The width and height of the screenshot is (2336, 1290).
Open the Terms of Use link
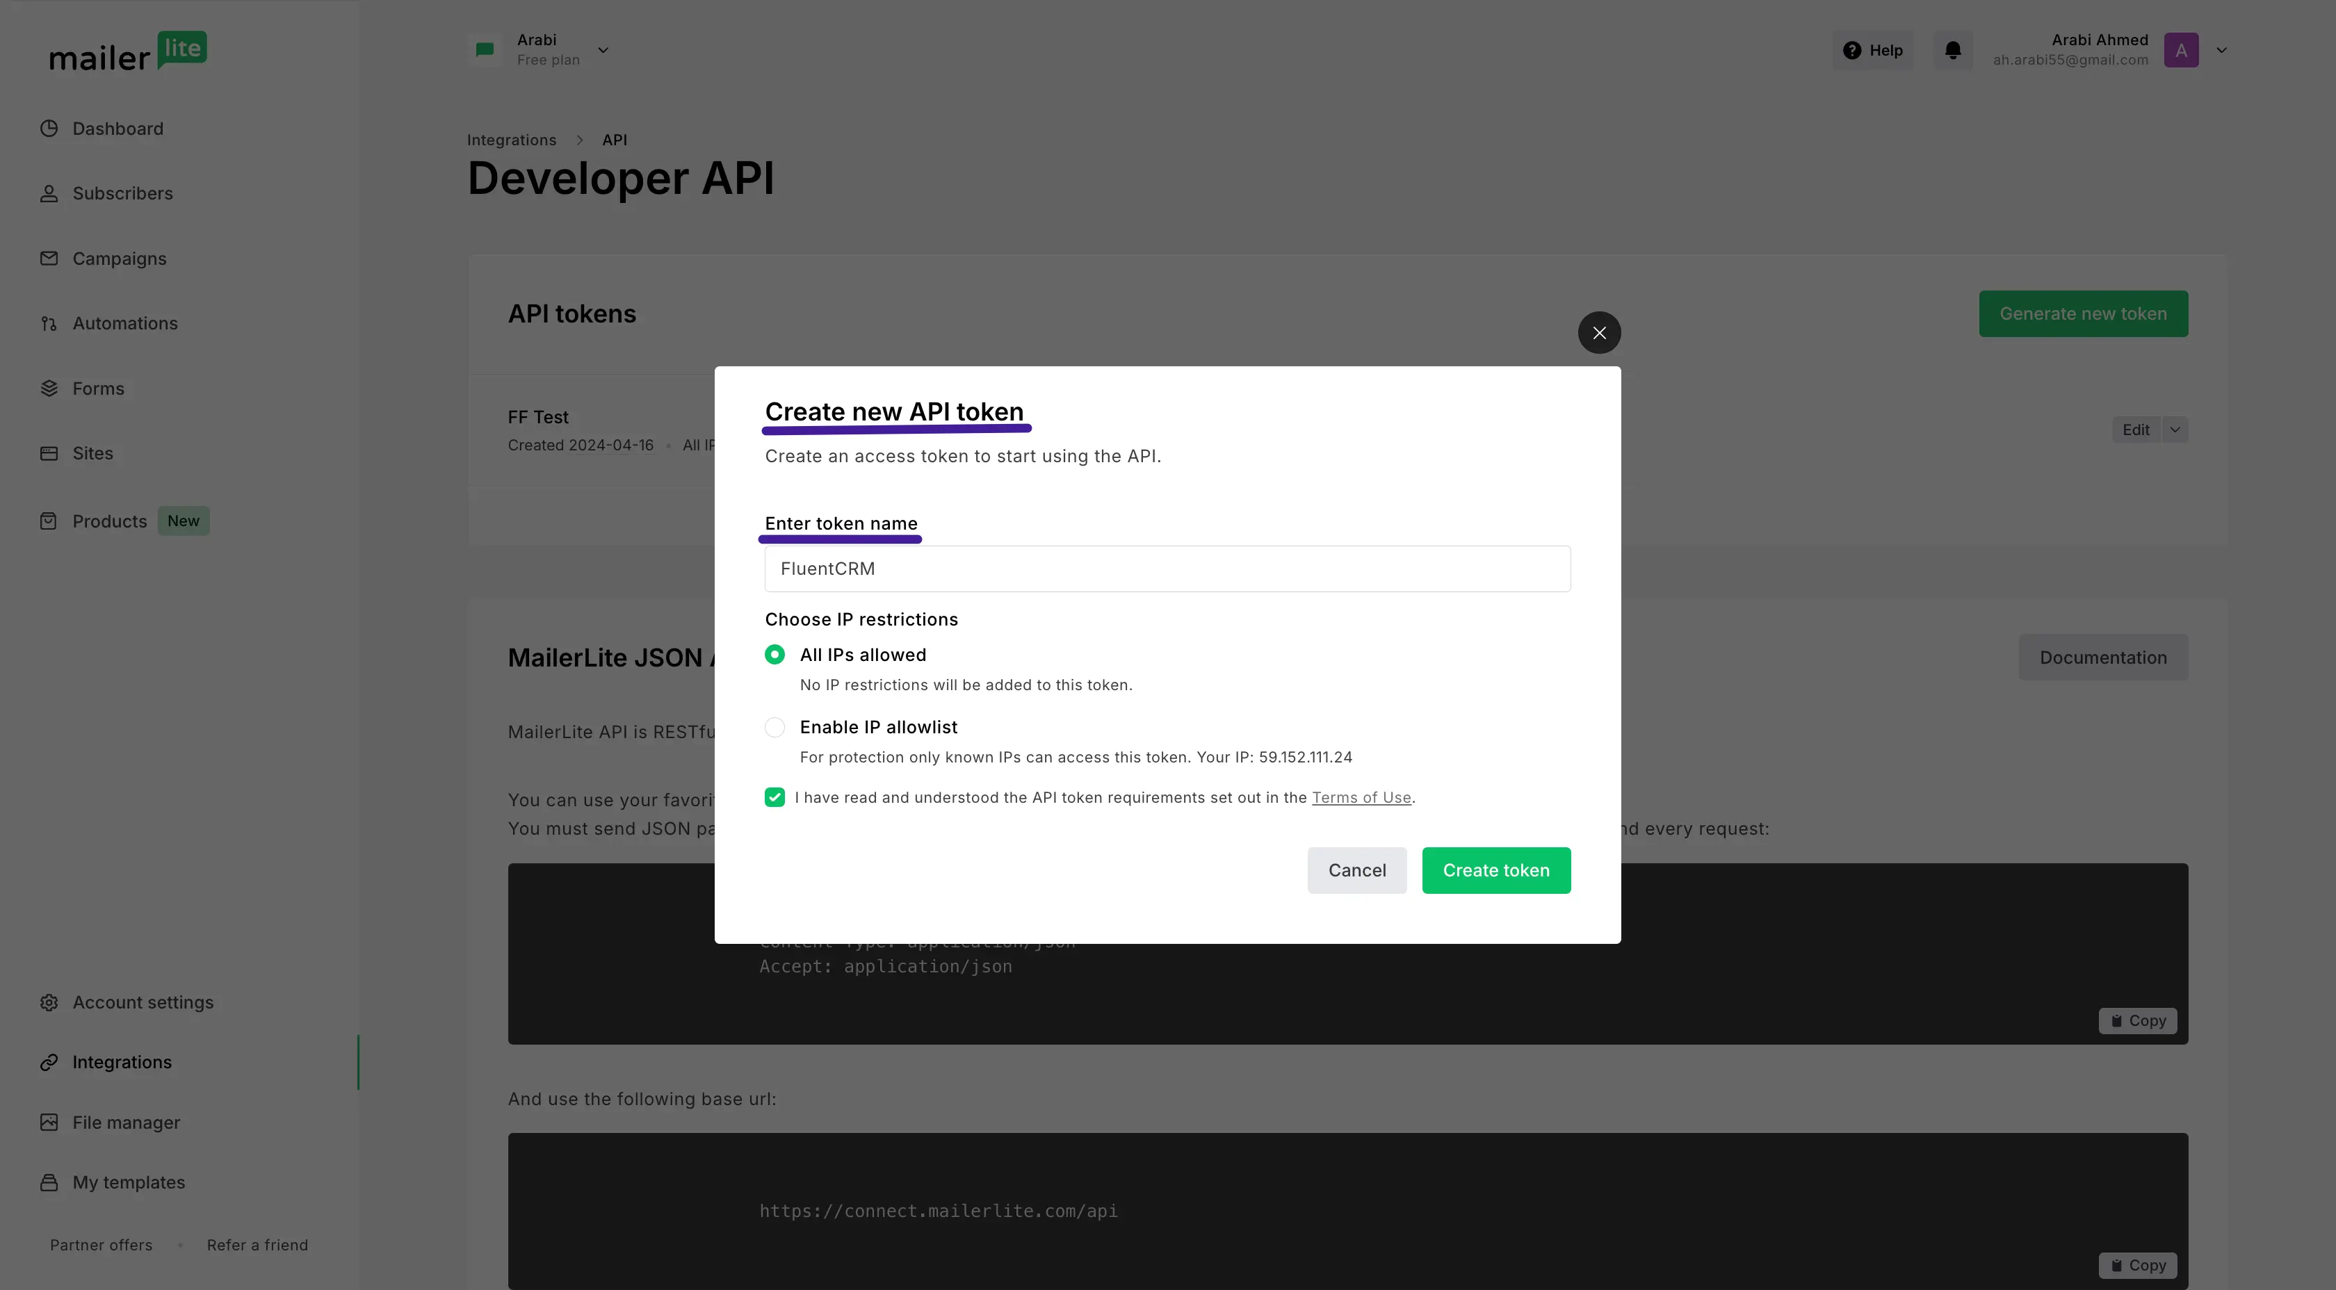1361,798
